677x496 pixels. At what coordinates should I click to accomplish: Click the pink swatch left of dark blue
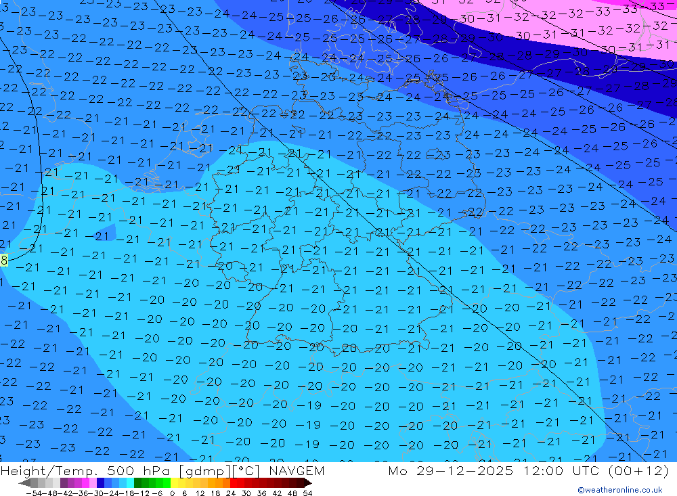[x=93, y=482]
